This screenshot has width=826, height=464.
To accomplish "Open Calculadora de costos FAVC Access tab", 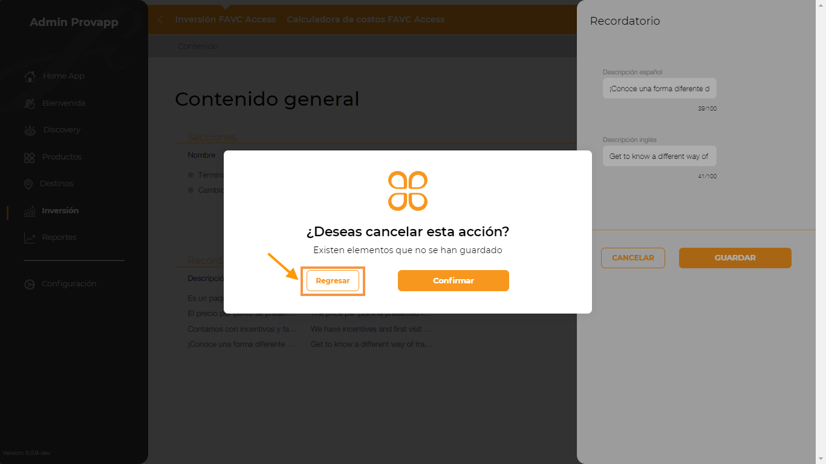I will 366,19.
